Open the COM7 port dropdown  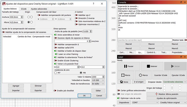coord(145,102)
